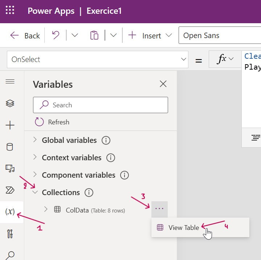Expand the ColData collection row

click(46, 209)
